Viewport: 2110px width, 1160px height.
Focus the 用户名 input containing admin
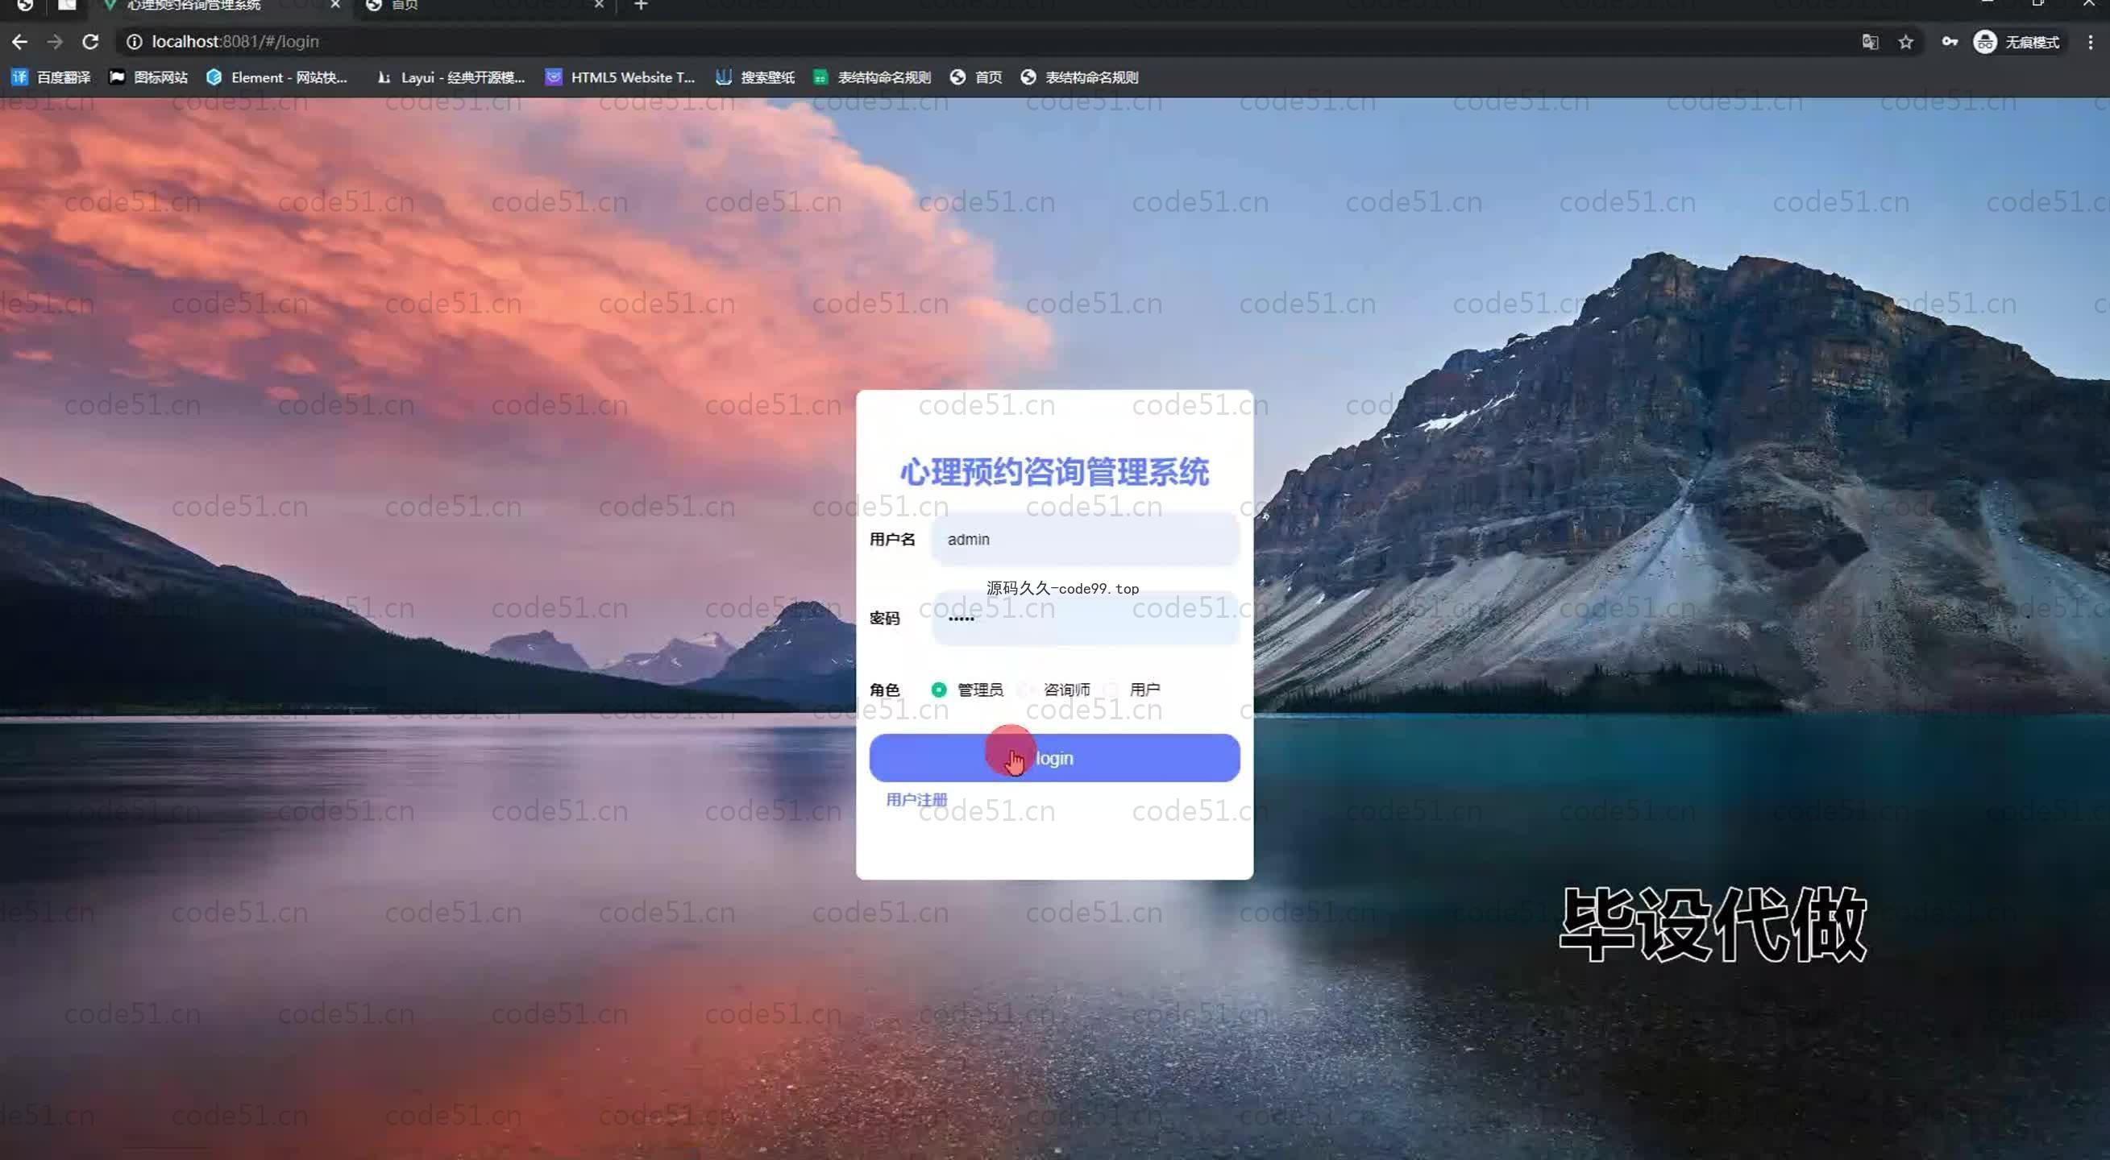(x=1086, y=540)
